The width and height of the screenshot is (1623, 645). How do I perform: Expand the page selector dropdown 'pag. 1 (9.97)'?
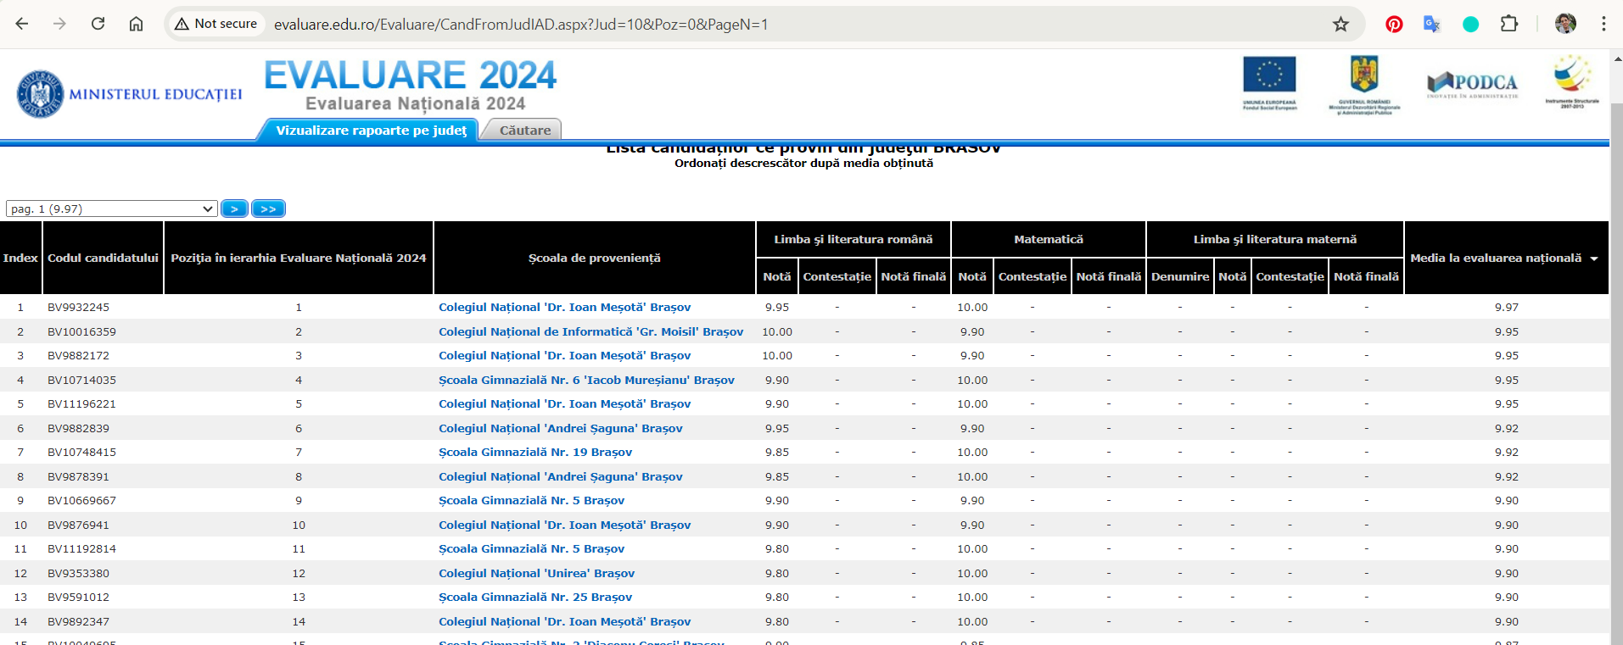click(x=112, y=209)
